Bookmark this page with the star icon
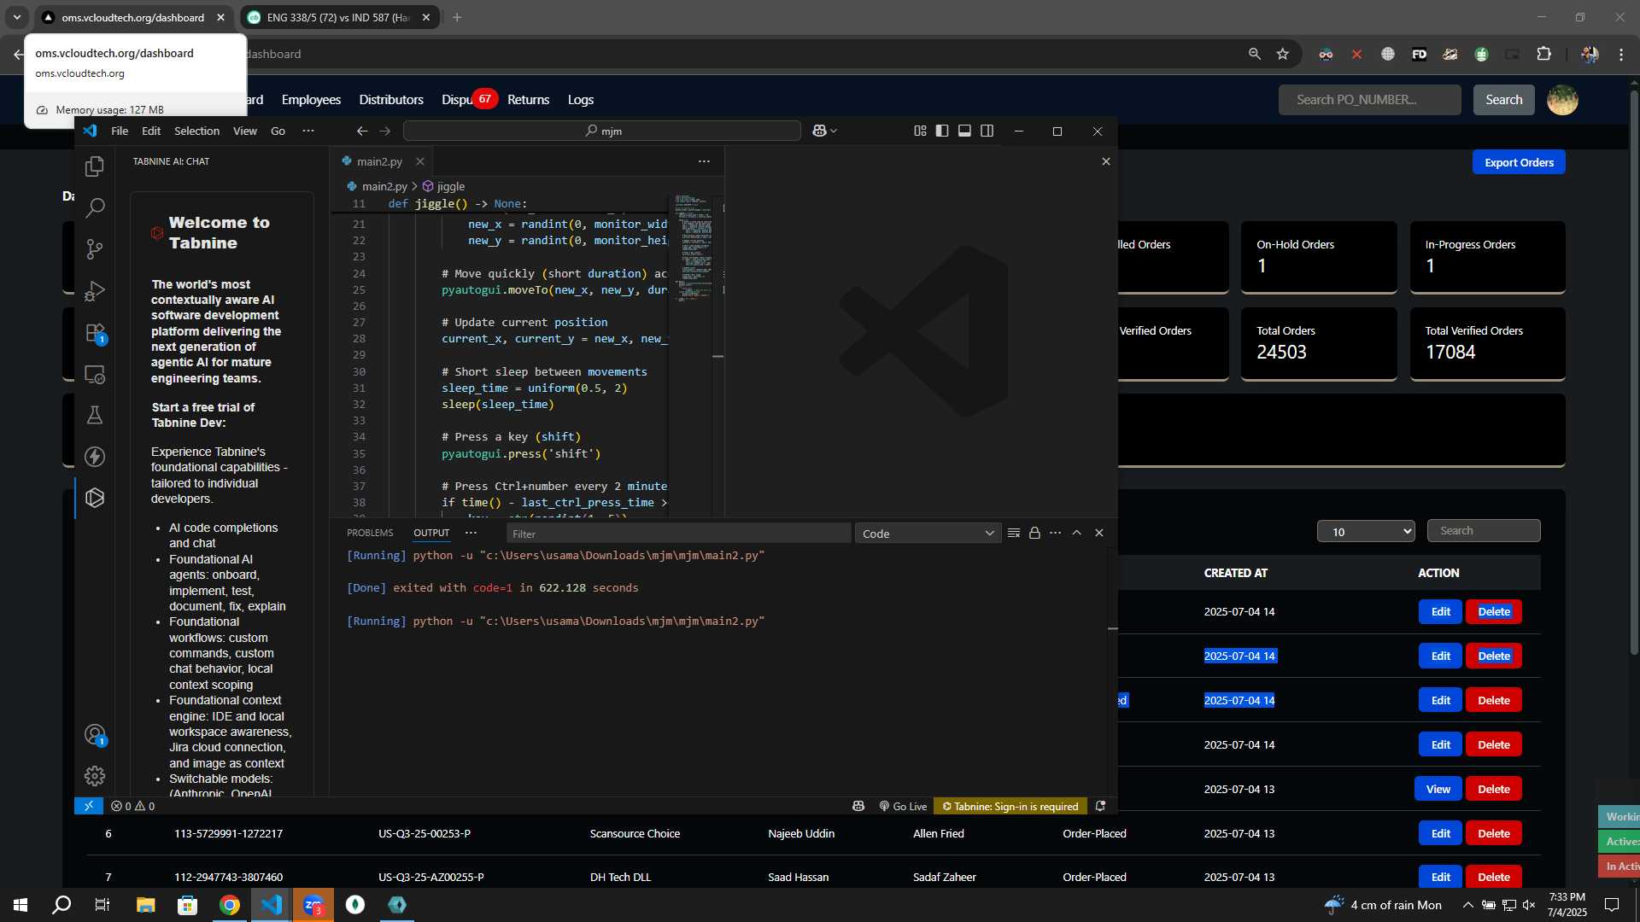 click(1282, 54)
